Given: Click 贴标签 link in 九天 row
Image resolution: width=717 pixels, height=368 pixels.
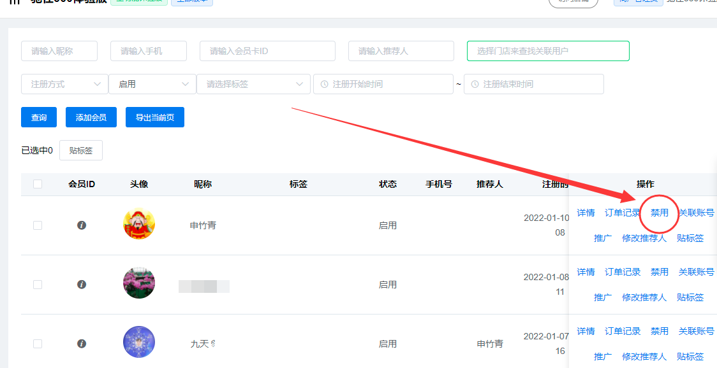Looking at the screenshot, I should 690,357.
